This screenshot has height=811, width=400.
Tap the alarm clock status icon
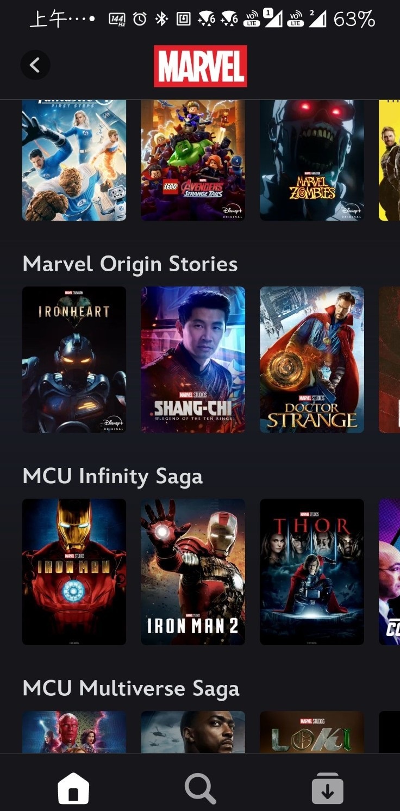point(140,20)
